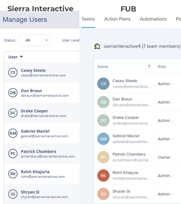
Task: Open Casey Steele's name in Manage Users
Action: [33, 70]
